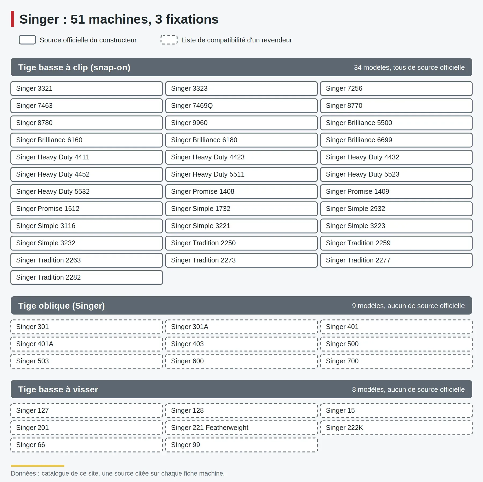The height and width of the screenshot is (482, 483).
Task: Open the Singer 99 card
Action: click(241, 445)
